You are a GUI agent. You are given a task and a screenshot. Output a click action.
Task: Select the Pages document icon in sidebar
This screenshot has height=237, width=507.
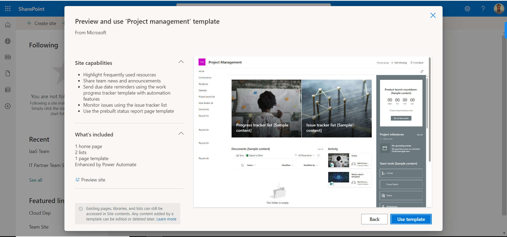point(8,73)
